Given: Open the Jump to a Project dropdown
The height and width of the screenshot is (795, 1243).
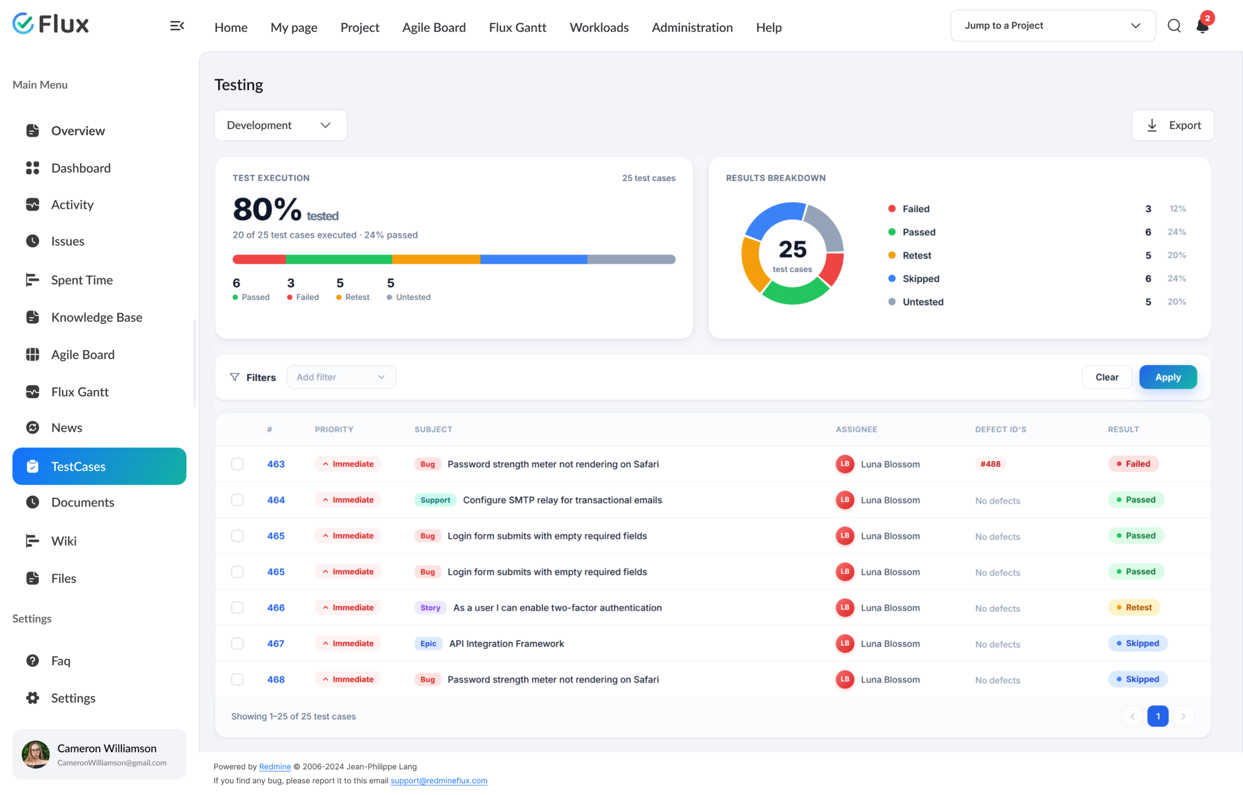Looking at the screenshot, I should click(x=1053, y=25).
